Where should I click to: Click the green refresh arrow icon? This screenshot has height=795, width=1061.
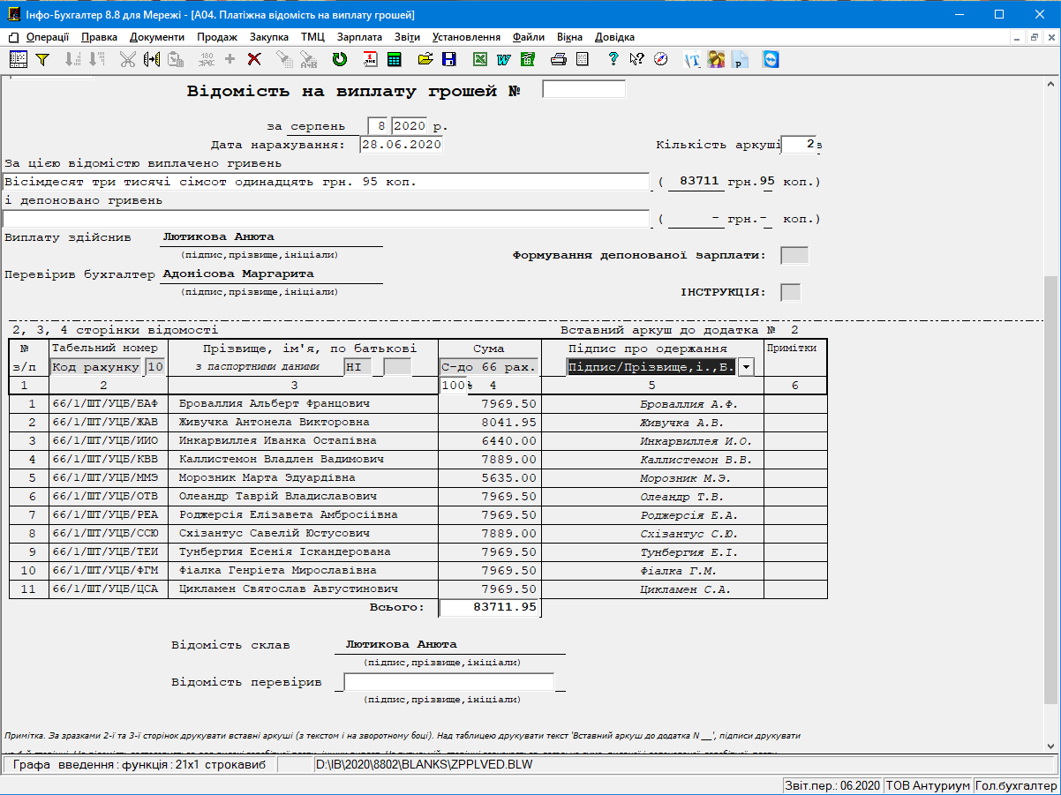(x=340, y=59)
